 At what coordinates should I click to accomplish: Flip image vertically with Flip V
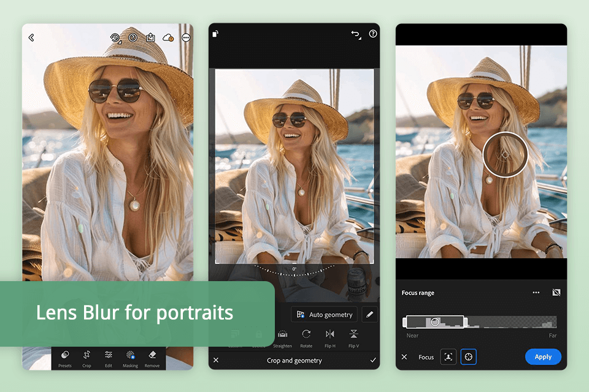point(353,338)
